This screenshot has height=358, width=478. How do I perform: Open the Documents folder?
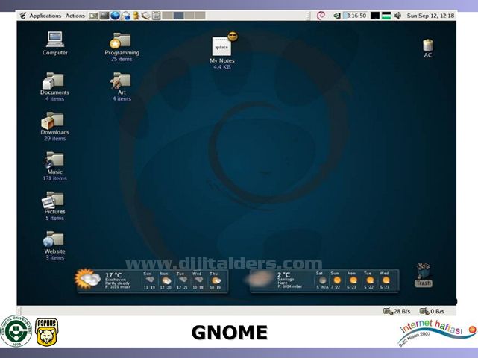(54, 81)
